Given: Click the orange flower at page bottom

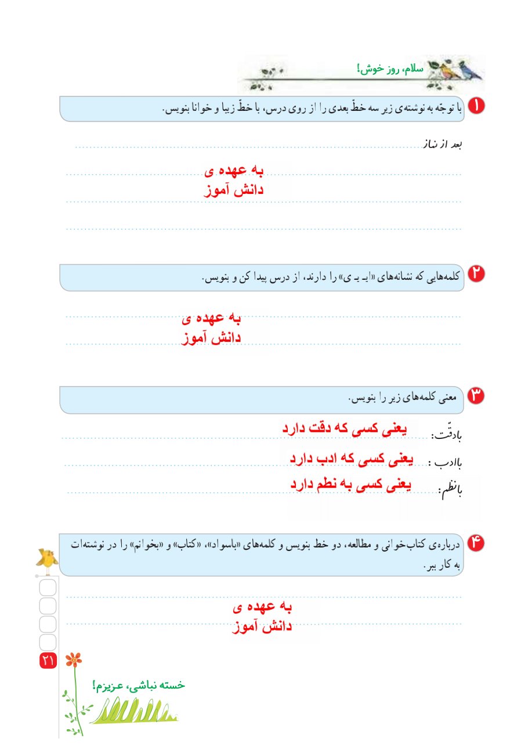Looking at the screenshot, I should click(73, 660).
